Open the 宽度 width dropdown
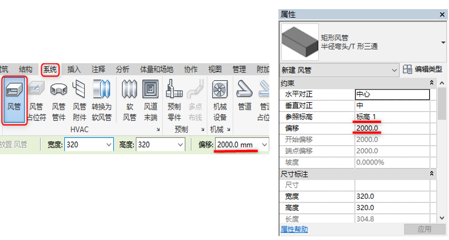 tap(108, 145)
